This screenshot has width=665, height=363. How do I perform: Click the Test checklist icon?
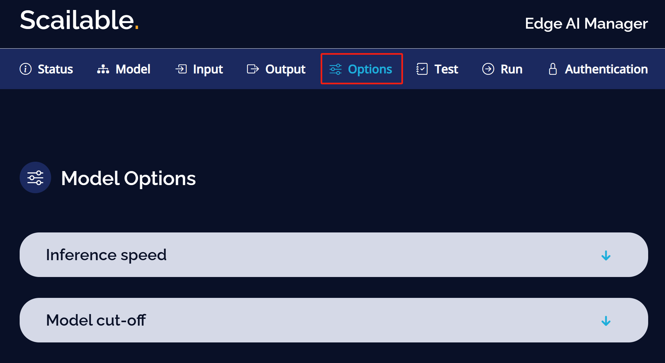pos(422,69)
